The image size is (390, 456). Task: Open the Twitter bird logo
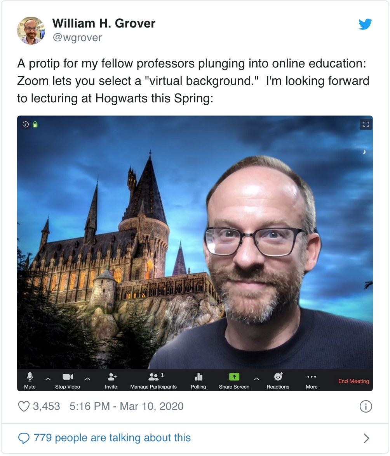point(365,24)
